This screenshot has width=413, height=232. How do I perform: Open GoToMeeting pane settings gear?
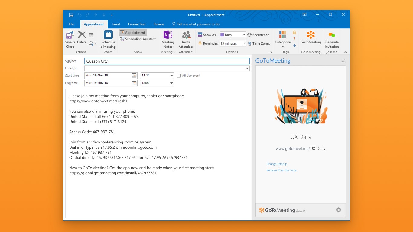pyautogui.click(x=338, y=210)
